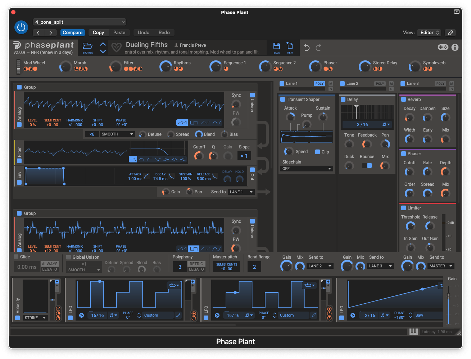Click the game controller icon

[443, 47]
